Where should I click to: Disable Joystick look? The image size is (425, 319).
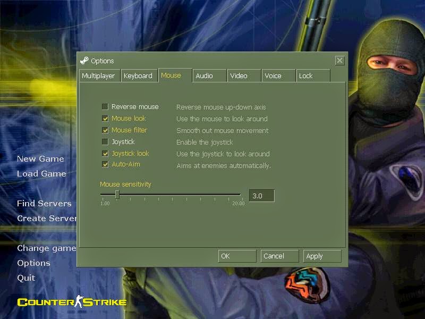pos(105,153)
